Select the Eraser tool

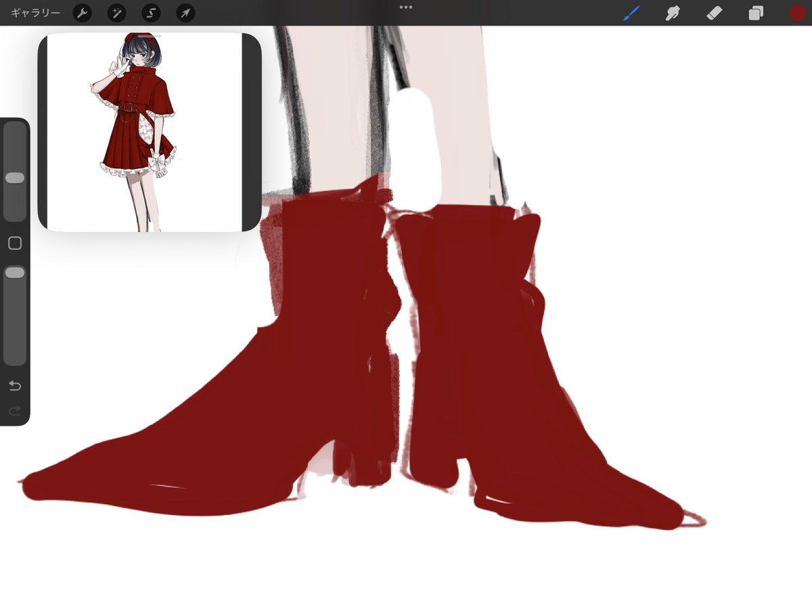pyautogui.click(x=715, y=13)
